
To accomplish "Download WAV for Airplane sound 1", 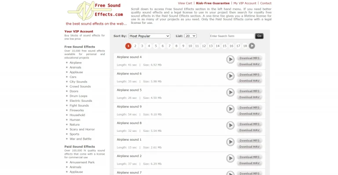I will click(250, 147).
